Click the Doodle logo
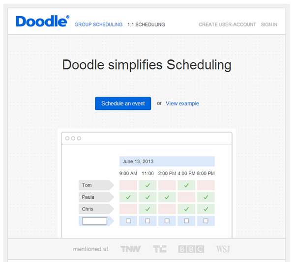Image resolution: width=295 pixels, height=262 pixels. 42,21
